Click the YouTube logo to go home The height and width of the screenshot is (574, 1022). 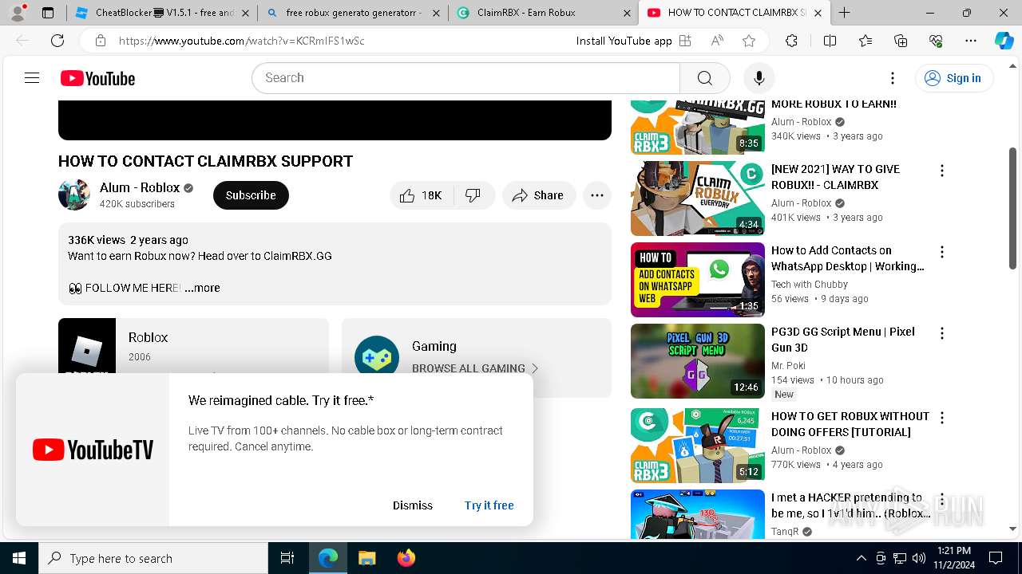(x=97, y=78)
